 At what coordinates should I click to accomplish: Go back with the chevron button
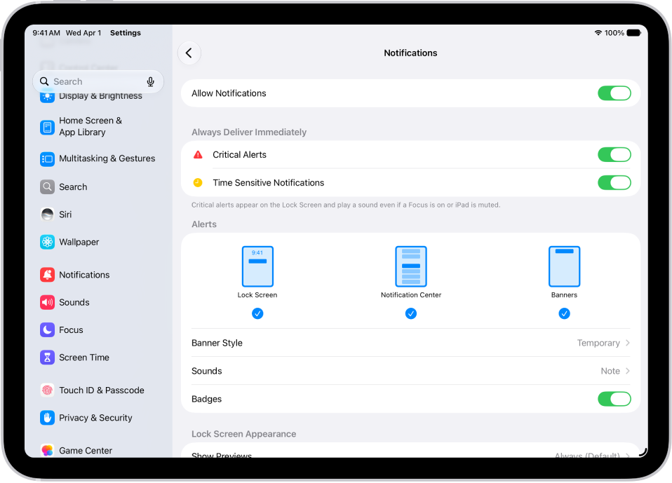click(189, 53)
